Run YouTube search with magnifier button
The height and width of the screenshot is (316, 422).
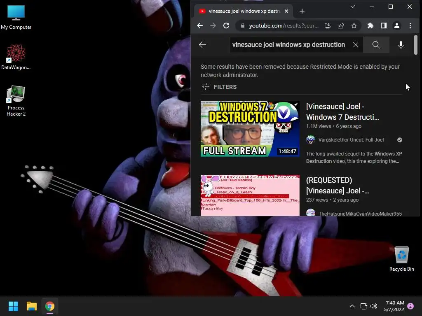(376, 44)
